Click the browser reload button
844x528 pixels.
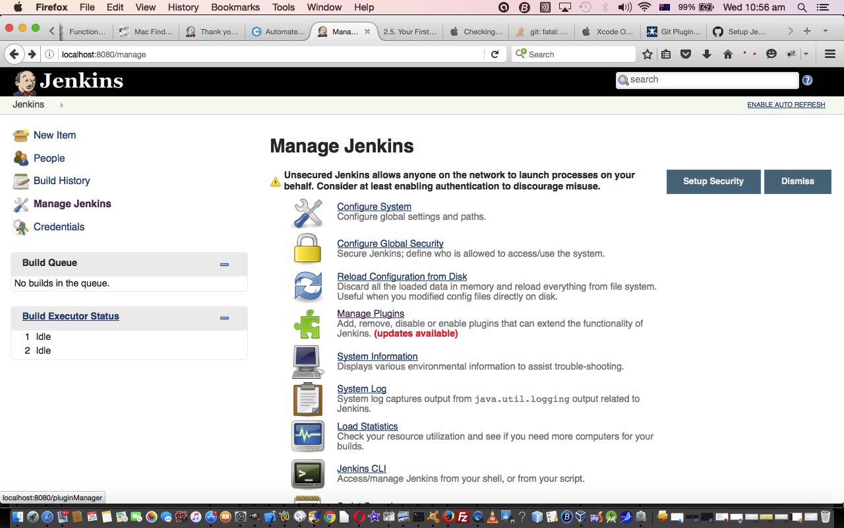pos(495,54)
